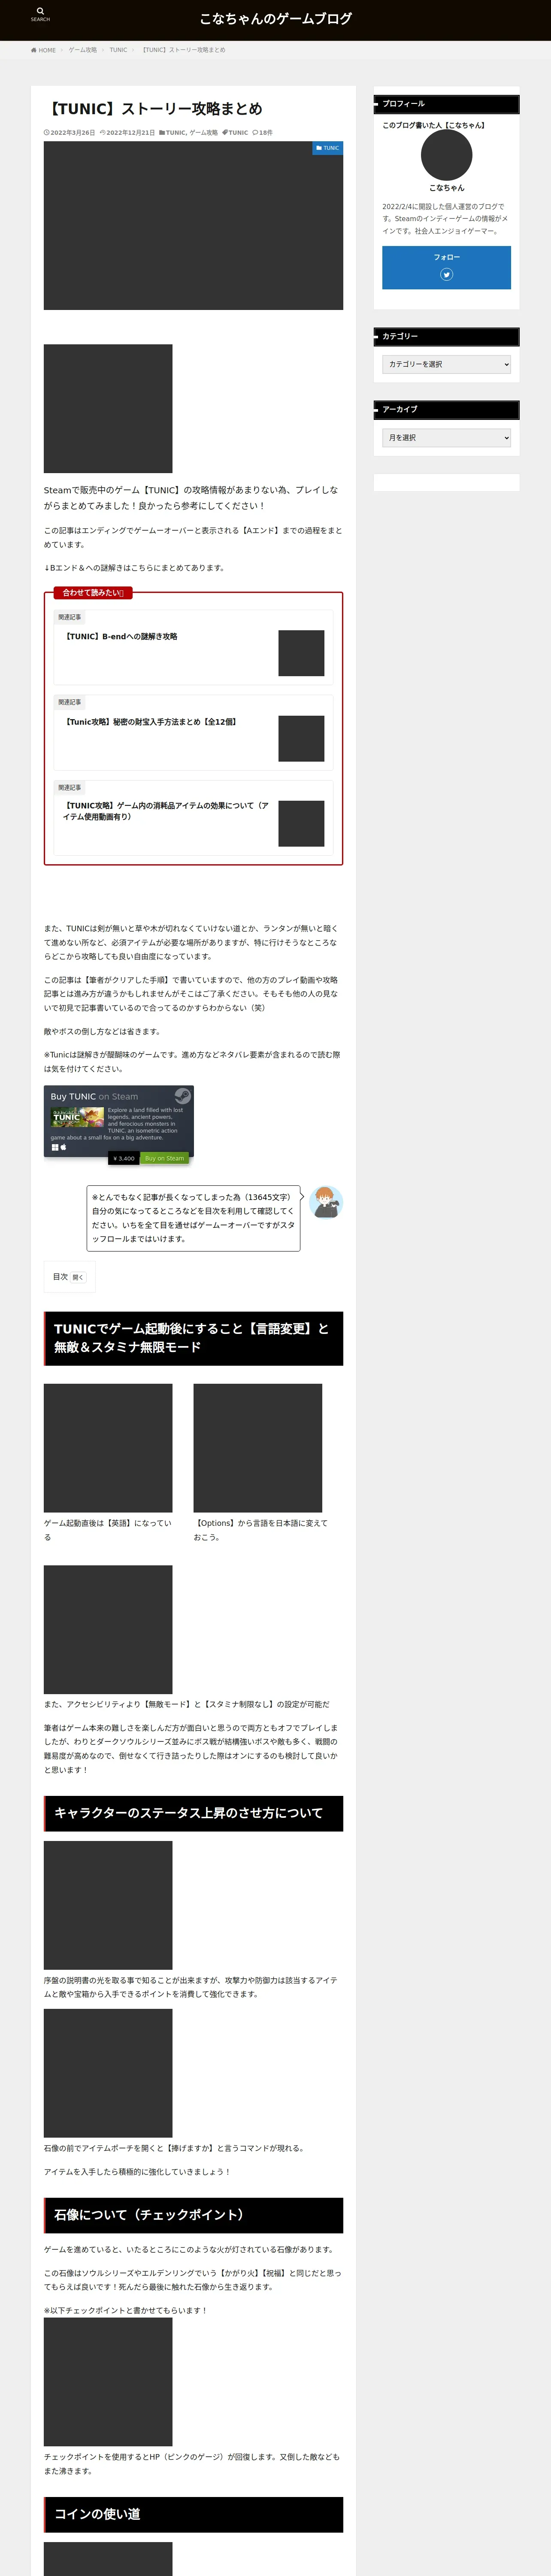Click the TUNIC capsule image in Steam widget
The width and height of the screenshot is (551, 2576).
76,1117
